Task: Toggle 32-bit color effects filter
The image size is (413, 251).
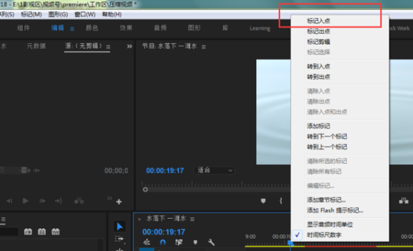Action: click(41, 232)
